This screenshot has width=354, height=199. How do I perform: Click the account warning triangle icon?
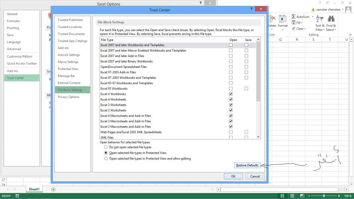(x=313, y=10)
